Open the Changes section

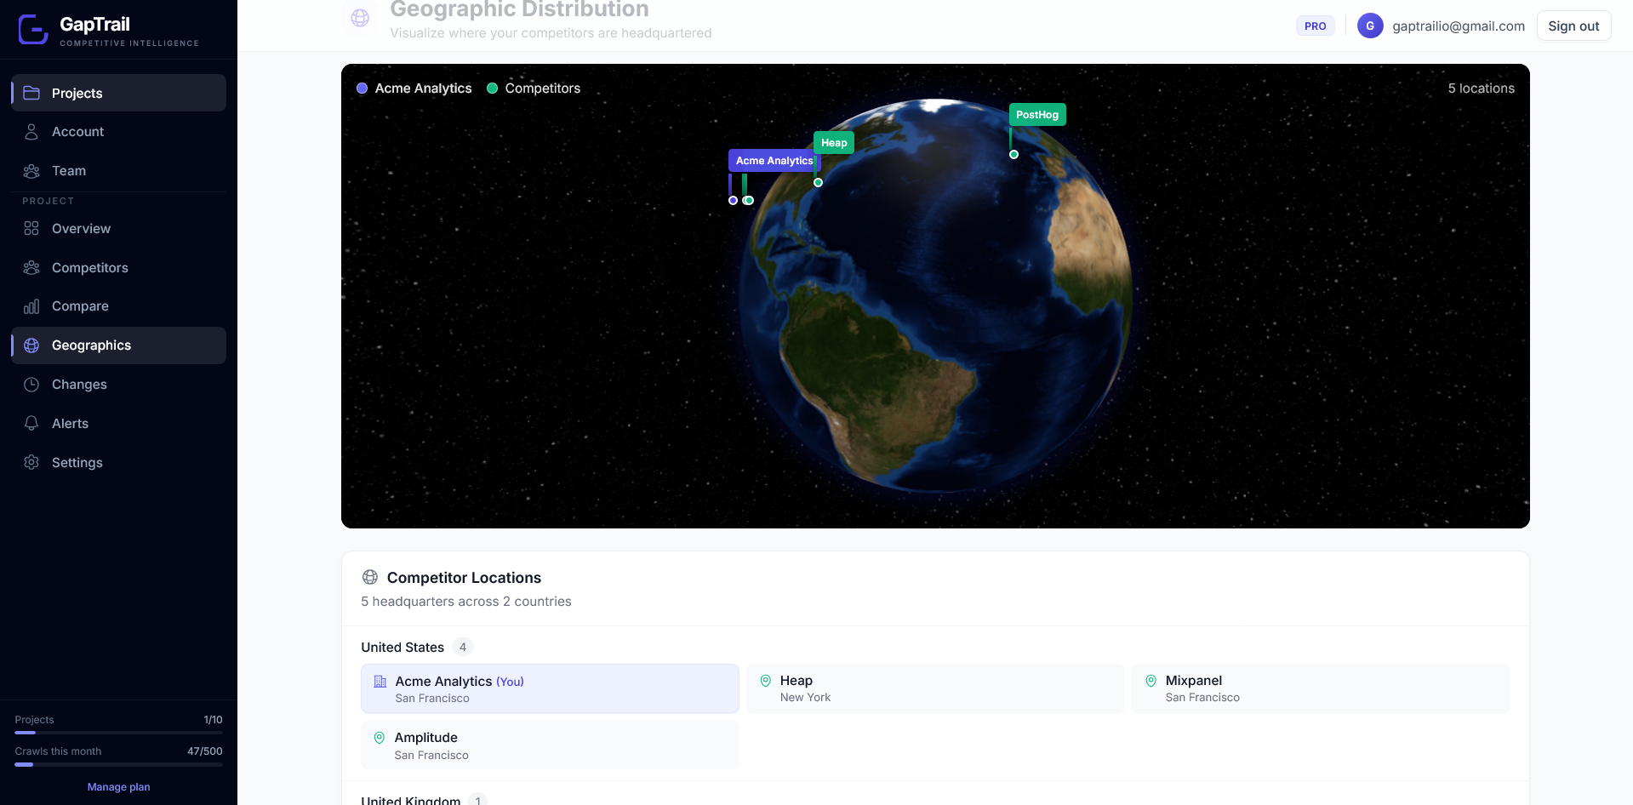(118, 385)
